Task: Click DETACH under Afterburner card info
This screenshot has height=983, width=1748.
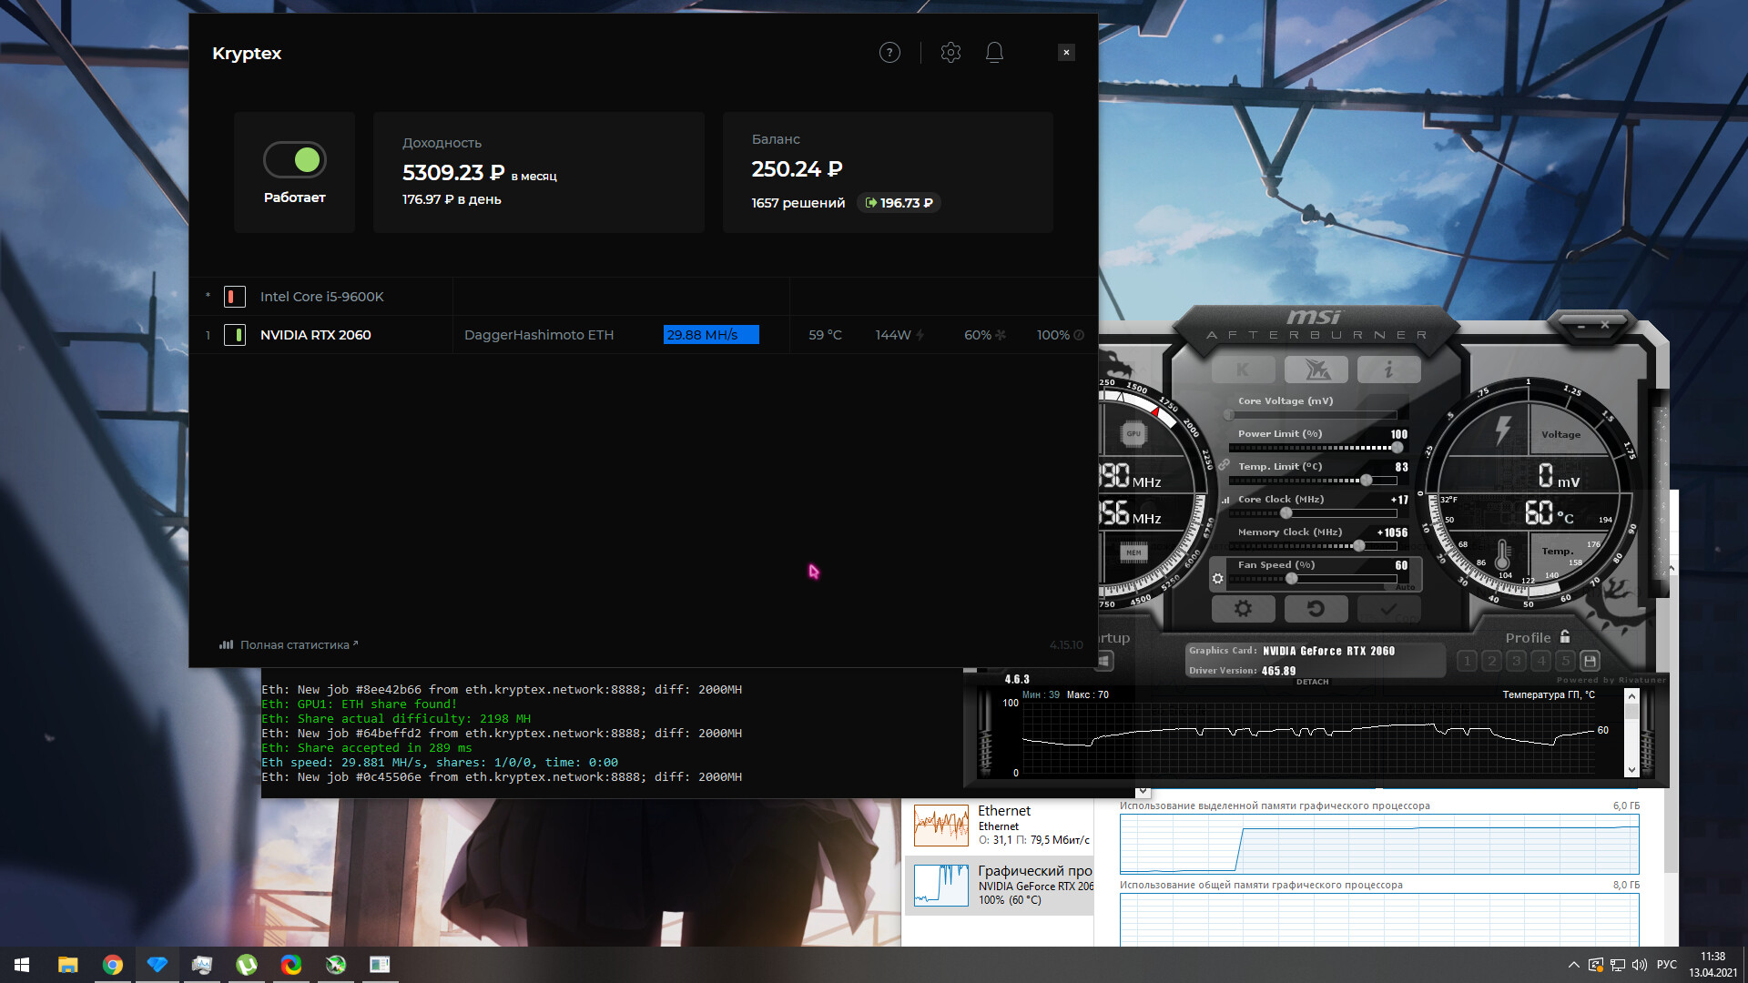Action: coord(1312,682)
